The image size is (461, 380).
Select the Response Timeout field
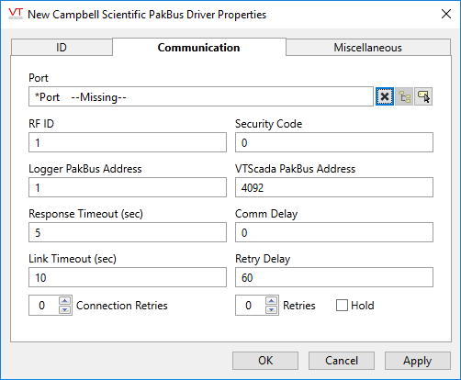pyautogui.click(x=128, y=232)
